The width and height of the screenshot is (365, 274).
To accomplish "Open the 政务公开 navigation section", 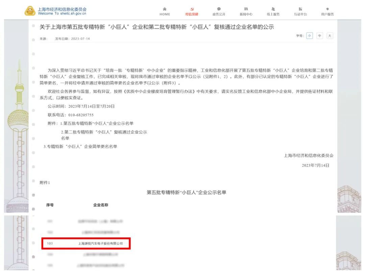I will coord(219,12).
